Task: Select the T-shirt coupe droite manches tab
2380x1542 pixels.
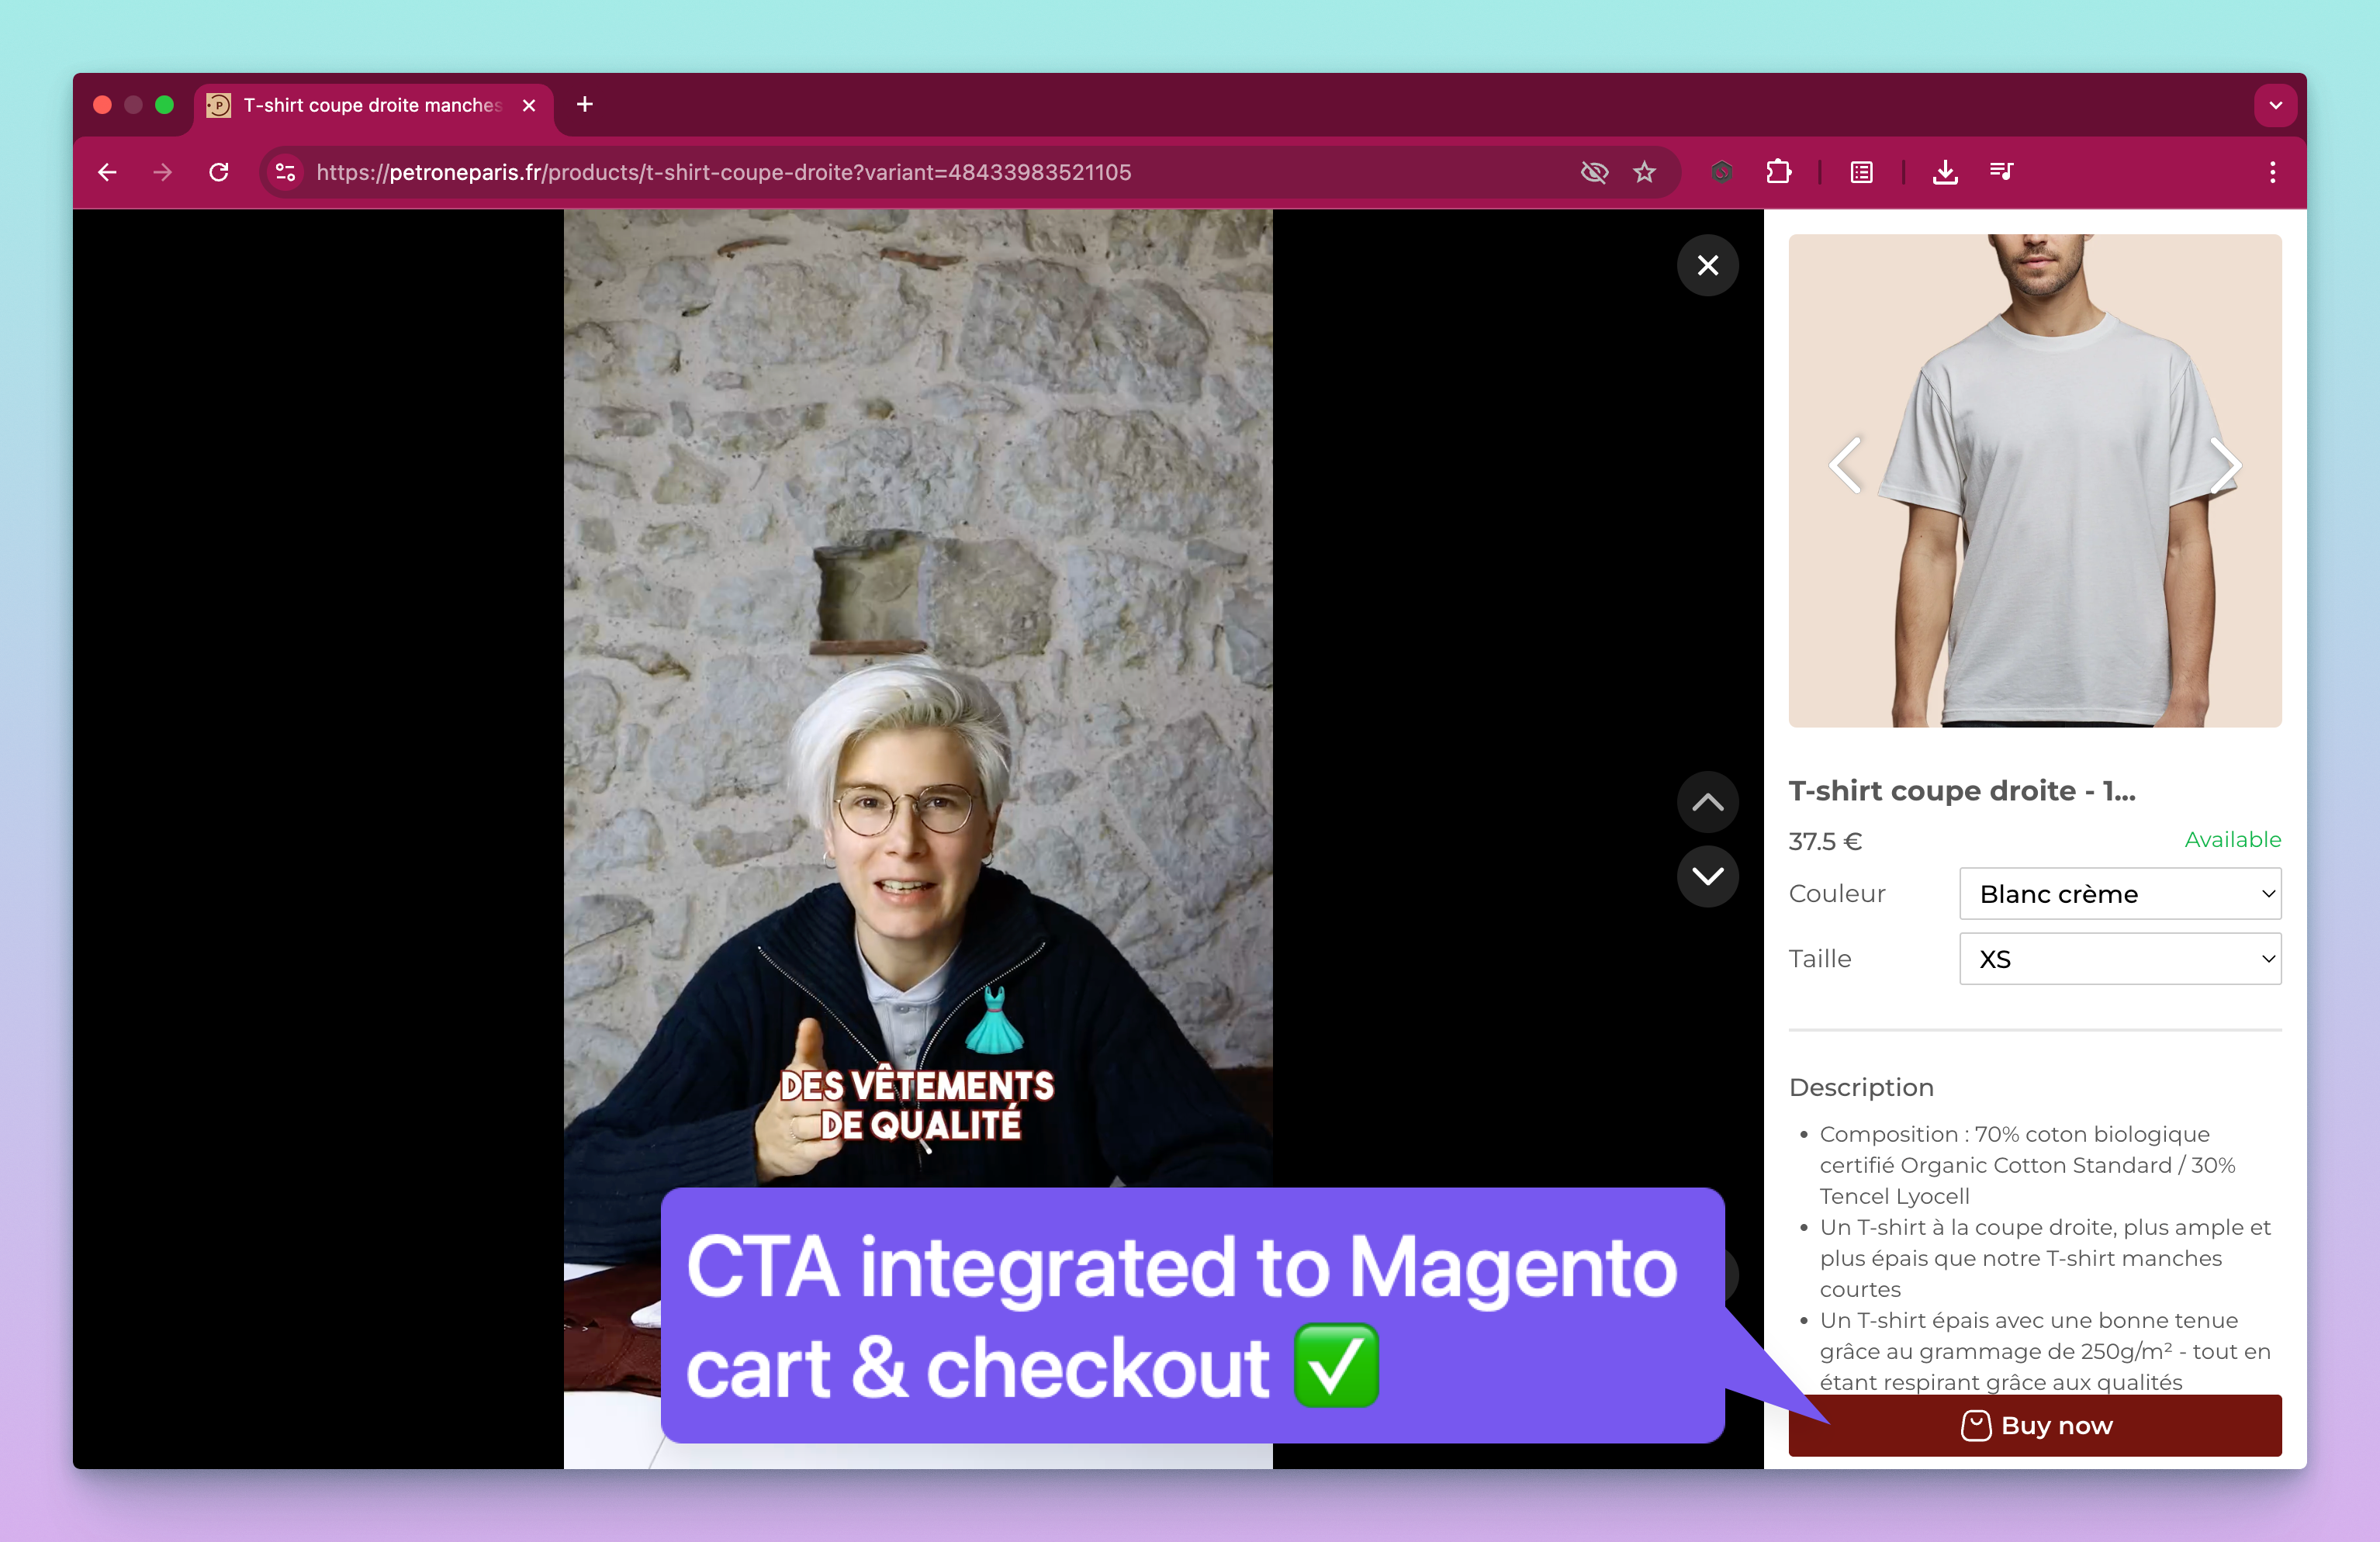Action: coord(372,105)
